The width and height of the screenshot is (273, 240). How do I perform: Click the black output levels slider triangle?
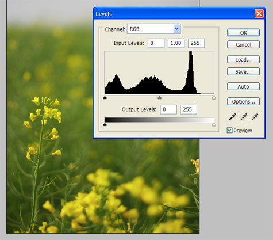pos(105,125)
